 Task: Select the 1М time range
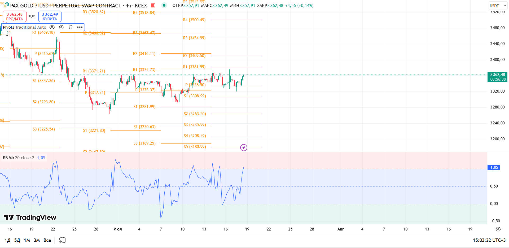27,240
